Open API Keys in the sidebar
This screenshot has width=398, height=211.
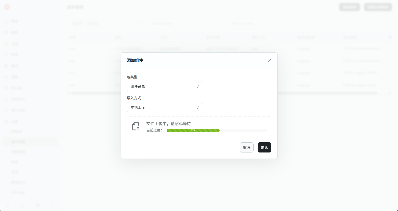coord(18,193)
